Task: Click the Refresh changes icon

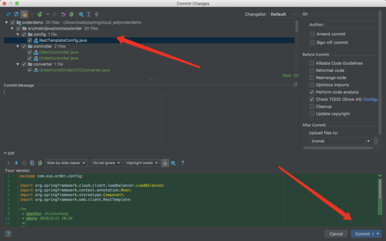Action: pos(16,14)
